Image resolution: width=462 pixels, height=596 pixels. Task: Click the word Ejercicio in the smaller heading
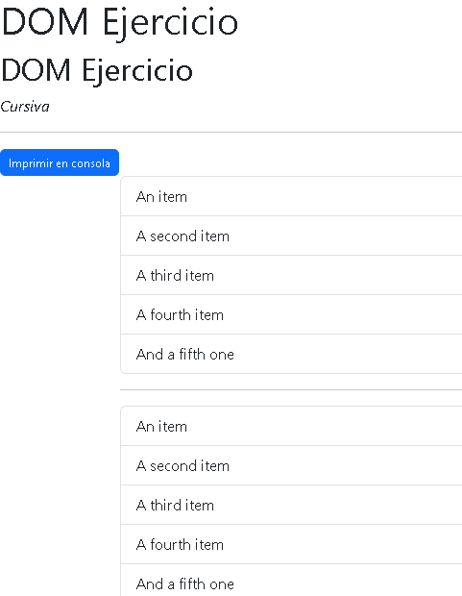pos(137,71)
